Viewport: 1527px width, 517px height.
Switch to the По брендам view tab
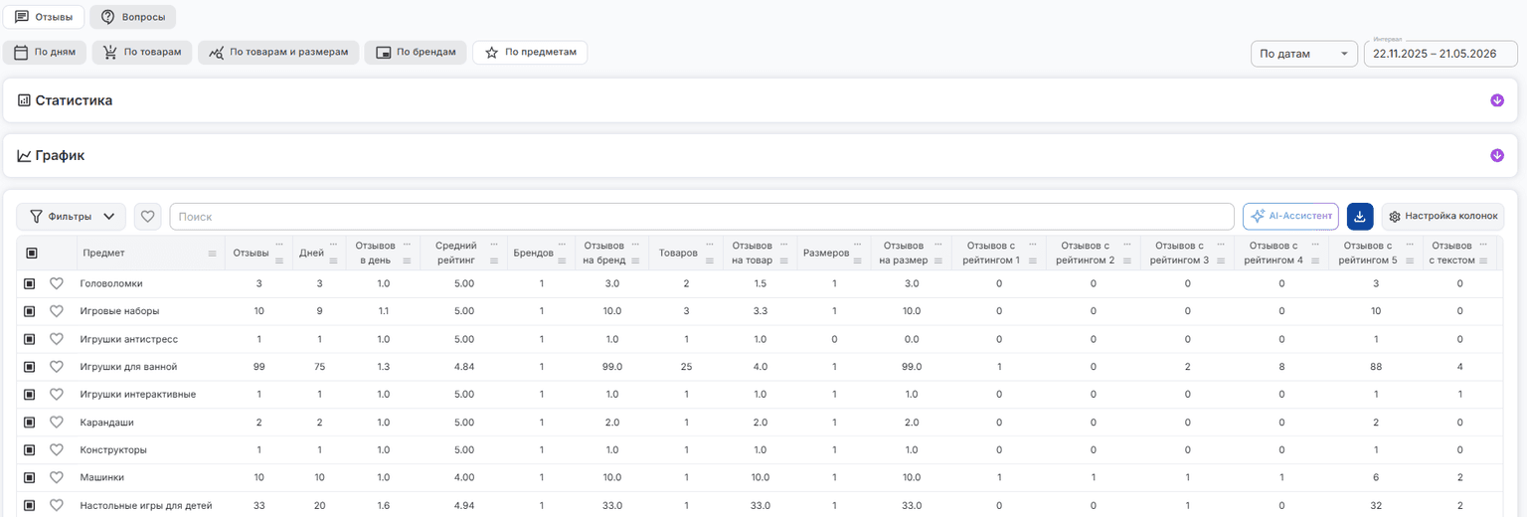coord(416,53)
